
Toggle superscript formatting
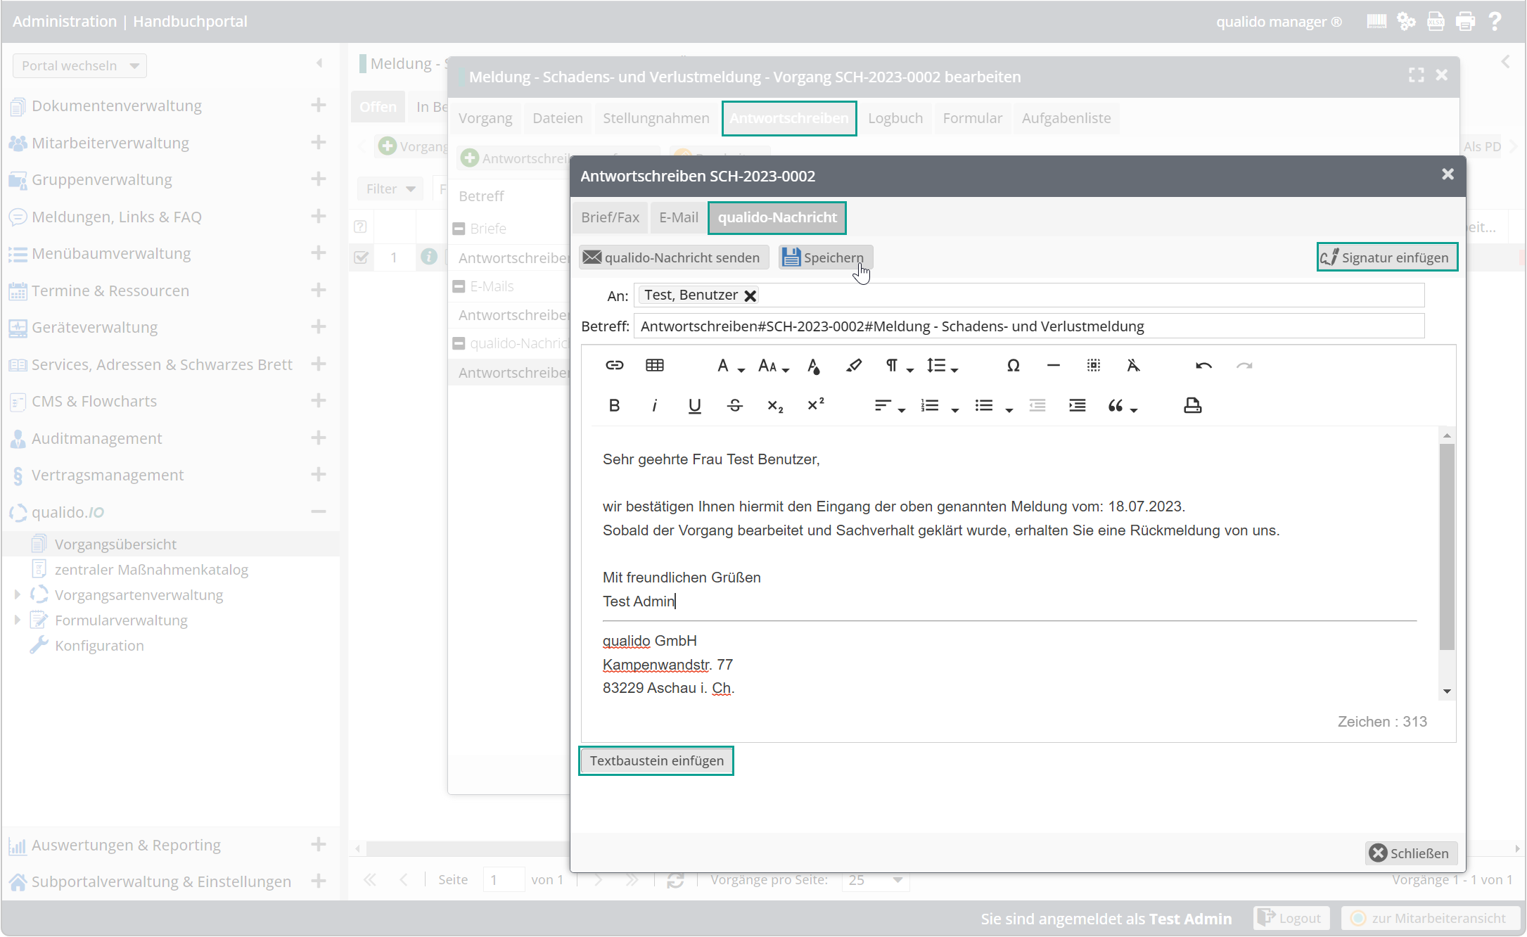coord(815,405)
